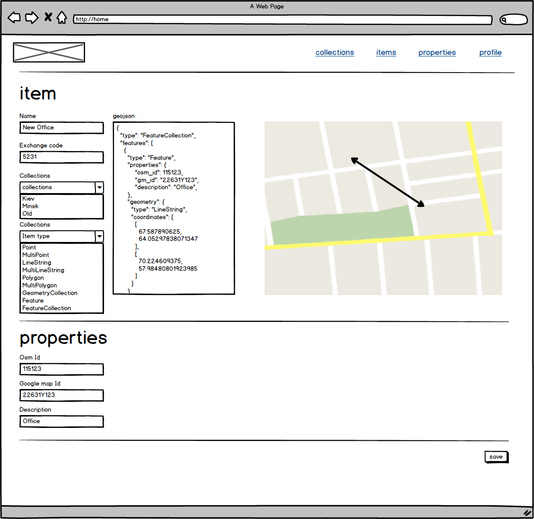Click the Description field with Office
Screen dimensions: 534x519
click(x=62, y=422)
